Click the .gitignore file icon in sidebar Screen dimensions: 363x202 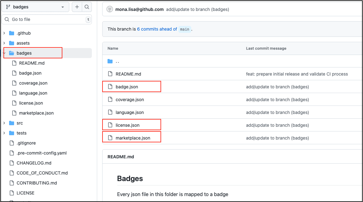(x=12, y=143)
